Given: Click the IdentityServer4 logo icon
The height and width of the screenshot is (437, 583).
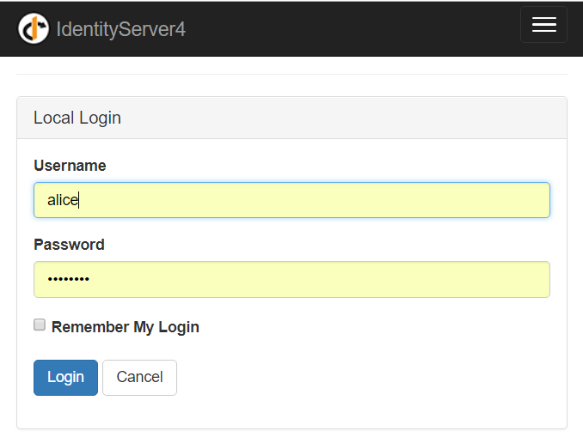Looking at the screenshot, I should (x=34, y=28).
